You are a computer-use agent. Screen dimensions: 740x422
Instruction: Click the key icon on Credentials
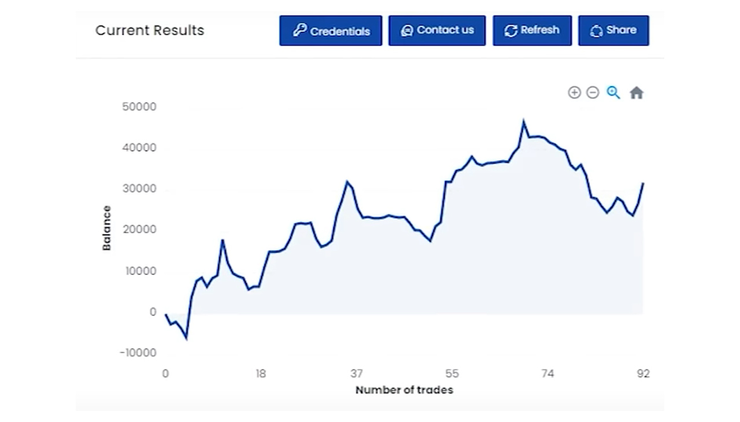(x=299, y=31)
